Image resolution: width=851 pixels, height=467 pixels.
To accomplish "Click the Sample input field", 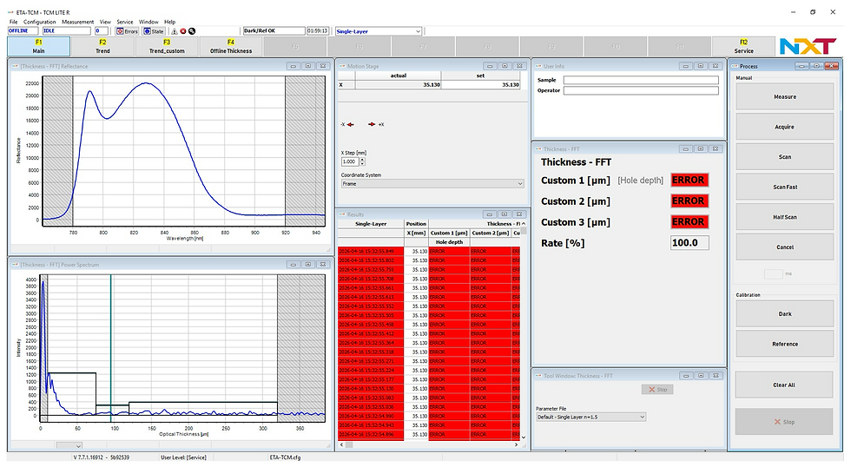I will (641, 80).
